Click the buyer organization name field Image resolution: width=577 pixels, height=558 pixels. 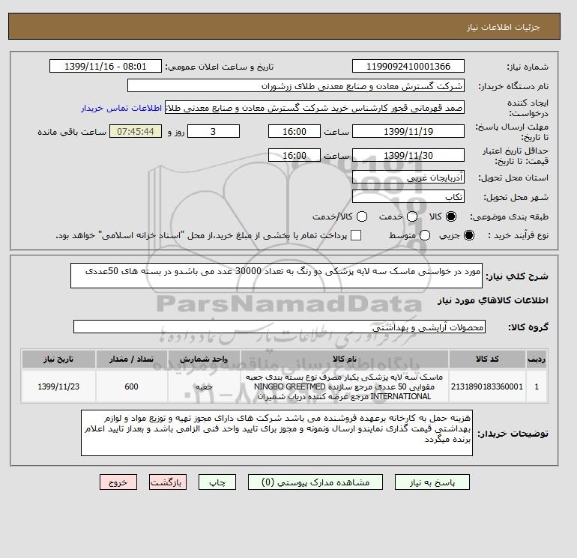[296, 85]
